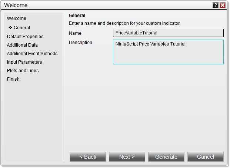Select the Default Properties step

[25, 37]
